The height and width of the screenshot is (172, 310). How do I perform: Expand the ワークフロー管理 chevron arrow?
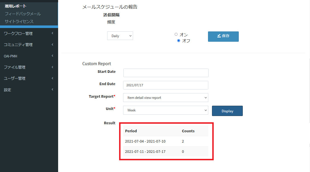coord(52,33)
